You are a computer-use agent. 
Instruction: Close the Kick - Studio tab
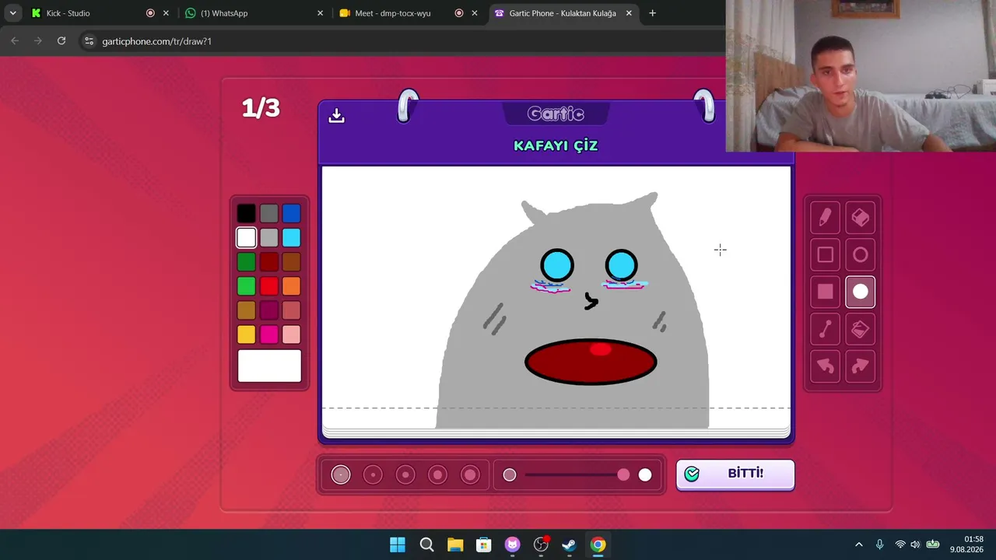click(166, 13)
